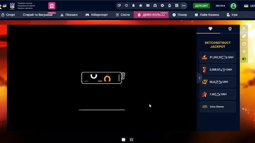Click the pop-out window icon in game sidebar
The image size is (255, 143).
[244, 36]
